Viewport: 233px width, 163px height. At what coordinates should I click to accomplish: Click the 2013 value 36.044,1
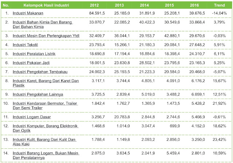coord(122,36)
